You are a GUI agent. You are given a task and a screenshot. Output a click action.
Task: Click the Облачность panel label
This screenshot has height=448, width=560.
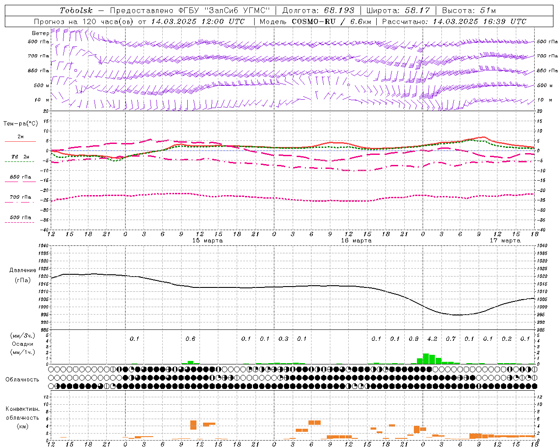(x=22, y=380)
